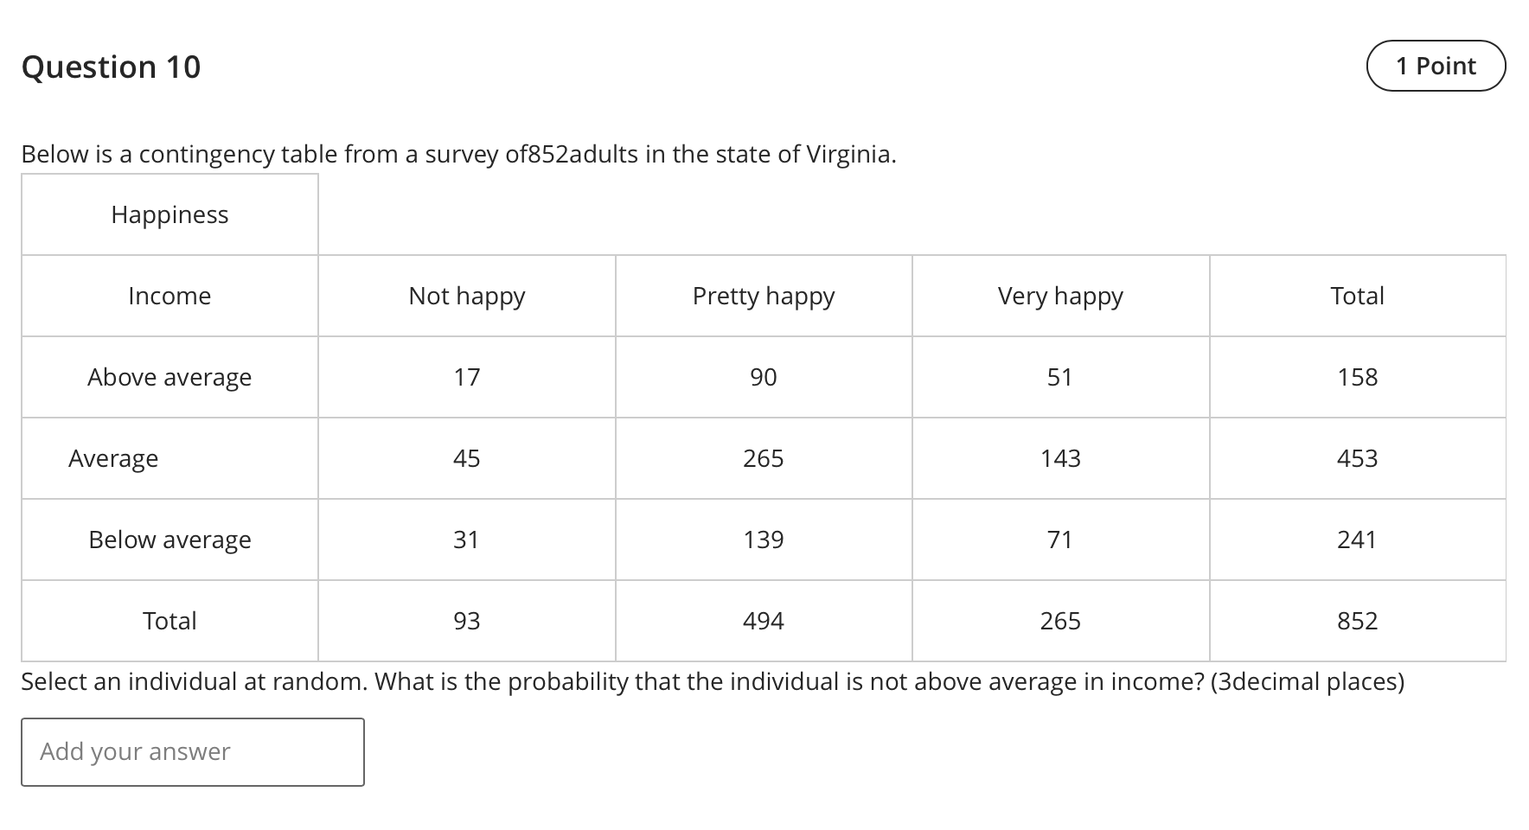Viewport: 1529px width, 830px height.
Task: Click the Total column header
Action: 1358,295
